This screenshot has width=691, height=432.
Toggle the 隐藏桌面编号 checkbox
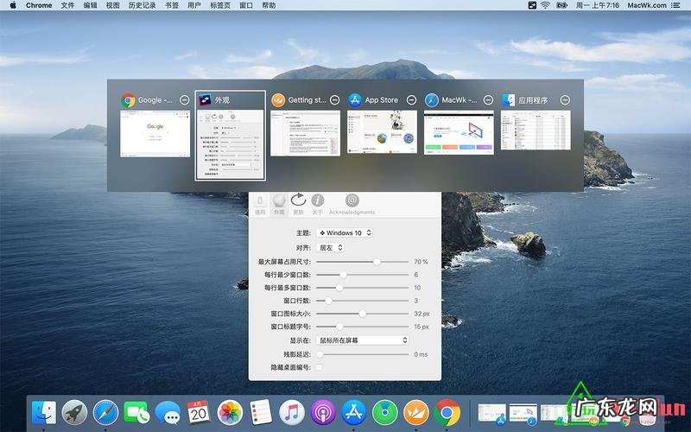click(320, 367)
